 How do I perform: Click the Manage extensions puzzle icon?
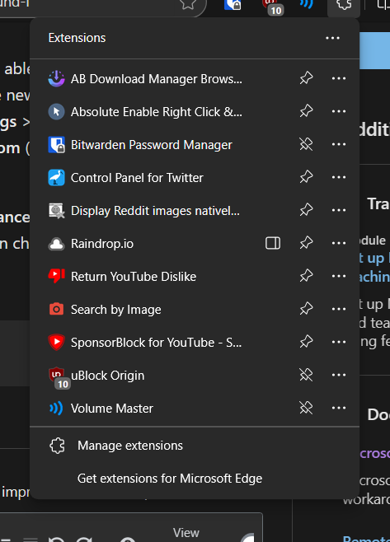click(x=57, y=446)
